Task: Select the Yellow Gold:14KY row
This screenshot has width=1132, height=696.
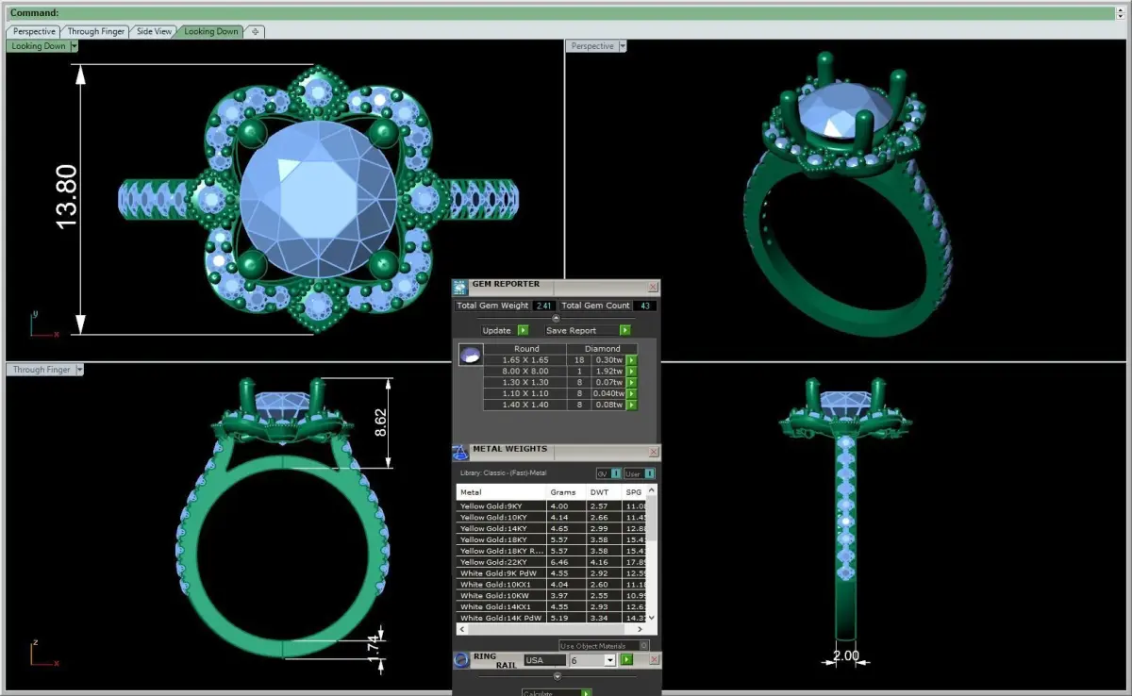Action: pos(551,529)
